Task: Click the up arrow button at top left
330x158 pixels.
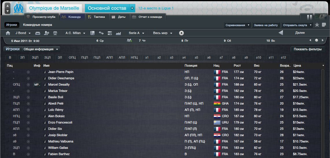Action: click(x=7, y=6)
